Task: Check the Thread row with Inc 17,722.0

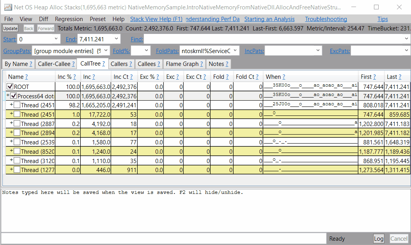Action: 17,114
